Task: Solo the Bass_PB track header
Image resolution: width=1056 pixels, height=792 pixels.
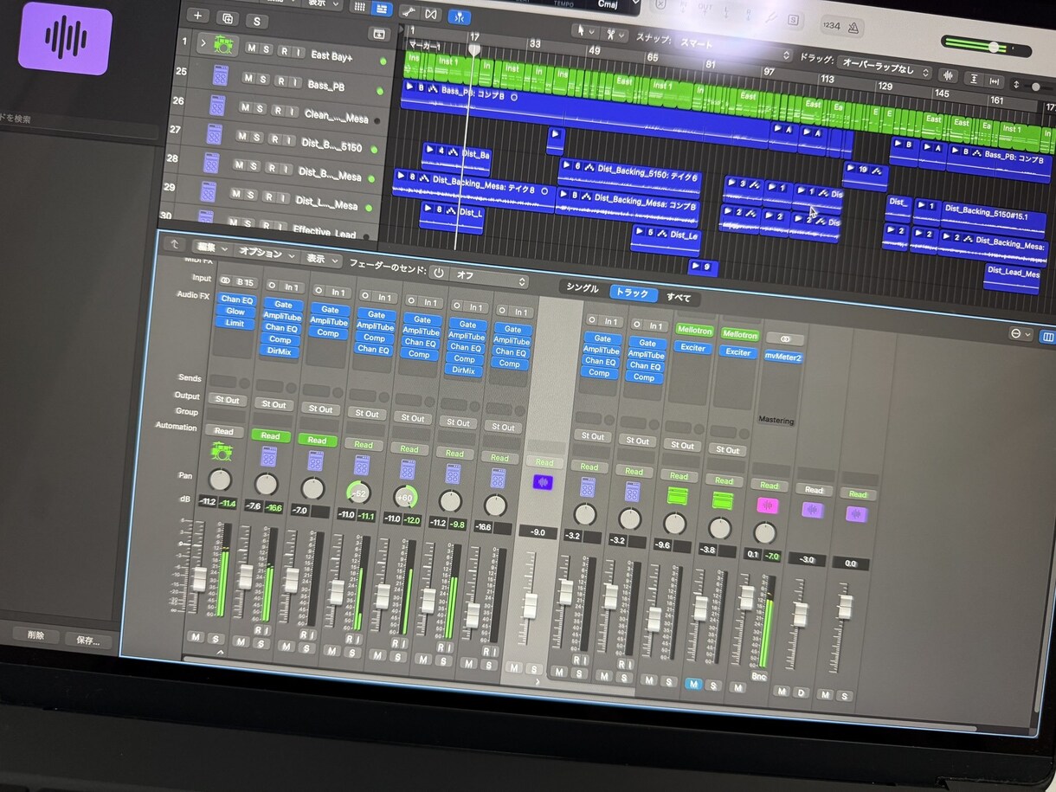Action: click(x=264, y=79)
